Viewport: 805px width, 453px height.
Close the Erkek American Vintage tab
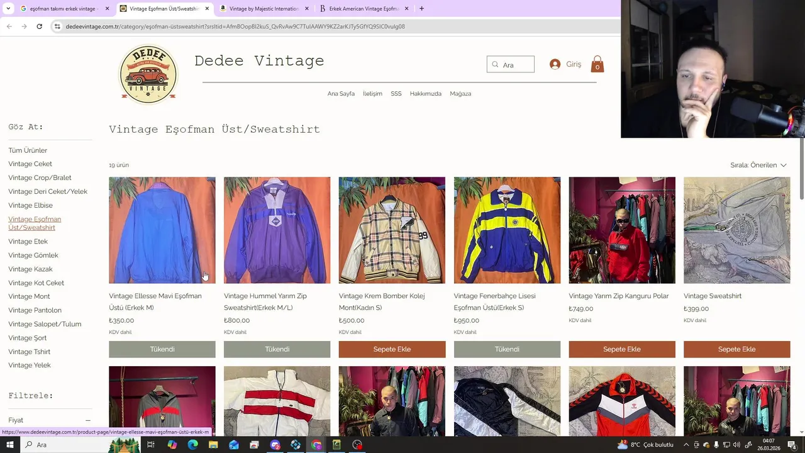406,9
